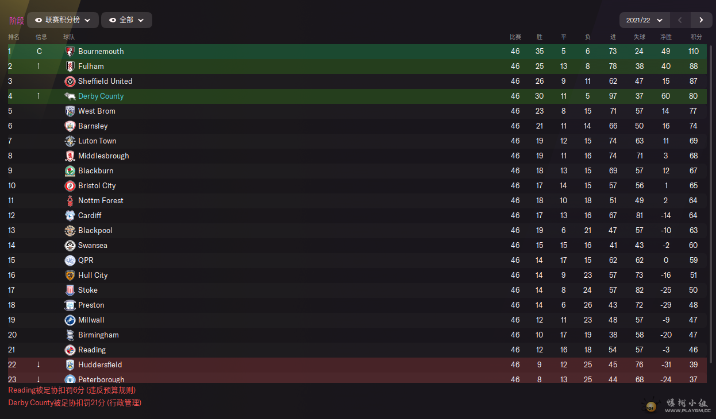Click the Millwall club badge icon
The width and height of the screenshot is (716, 419).
coord(70,320)
